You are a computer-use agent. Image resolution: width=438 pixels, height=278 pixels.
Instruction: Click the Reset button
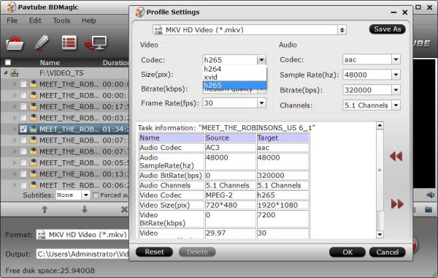tap(154, 252)
